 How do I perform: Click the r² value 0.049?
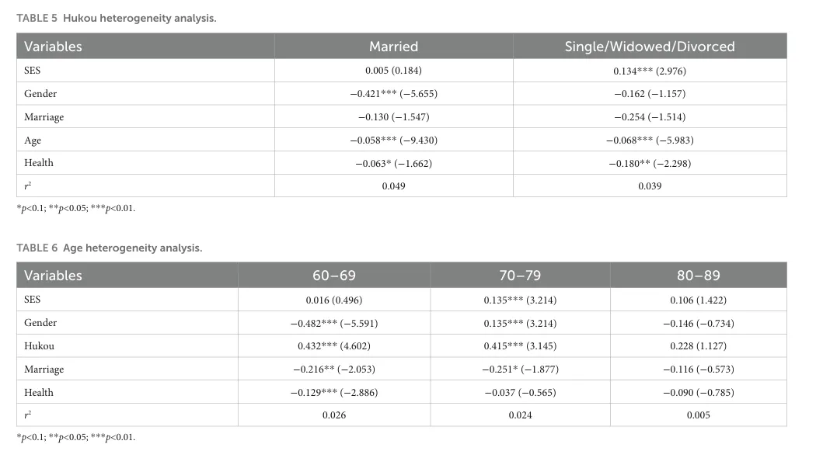click(x=393, y=186)
